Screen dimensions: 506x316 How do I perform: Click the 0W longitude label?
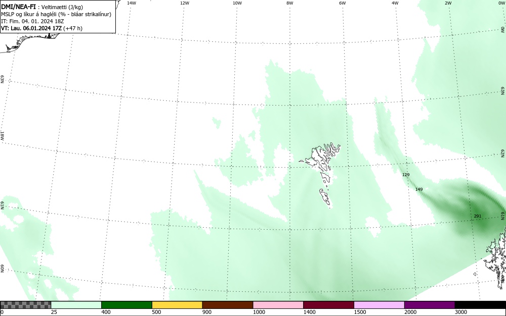pyautogui.click(x=501, y=3)
